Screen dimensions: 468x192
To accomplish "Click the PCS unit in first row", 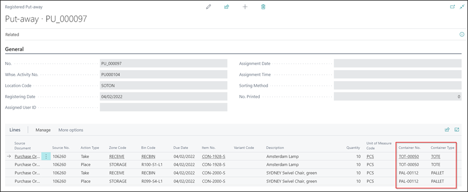I will pos(370,156).
